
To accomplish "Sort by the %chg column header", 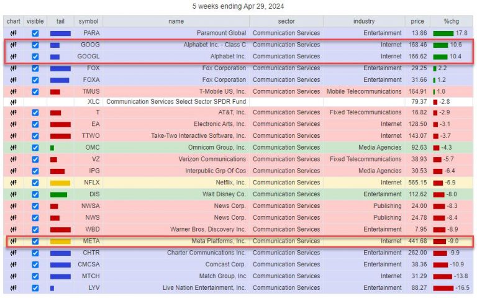I will [x=451, y=21].
